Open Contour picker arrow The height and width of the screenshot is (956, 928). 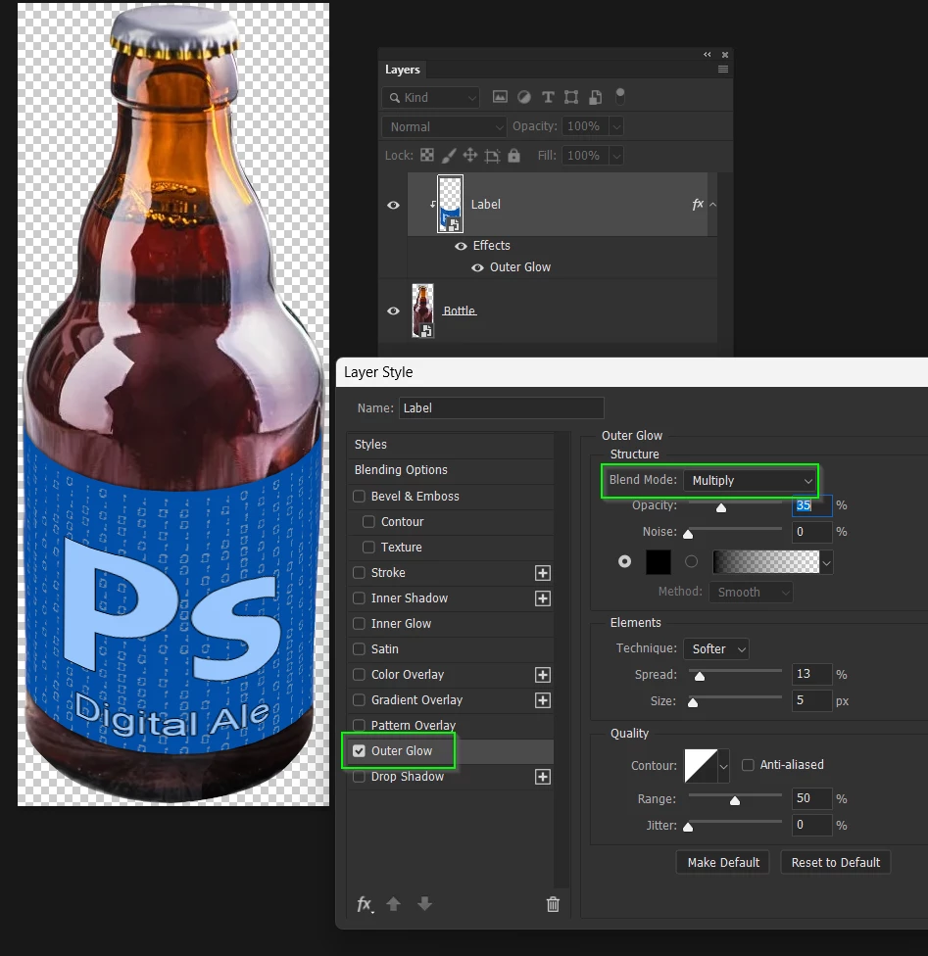(723, 766)
